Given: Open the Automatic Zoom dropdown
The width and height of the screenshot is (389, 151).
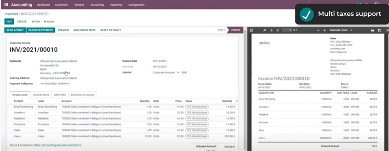Looking at the screenshot, I should pos(341,30).
